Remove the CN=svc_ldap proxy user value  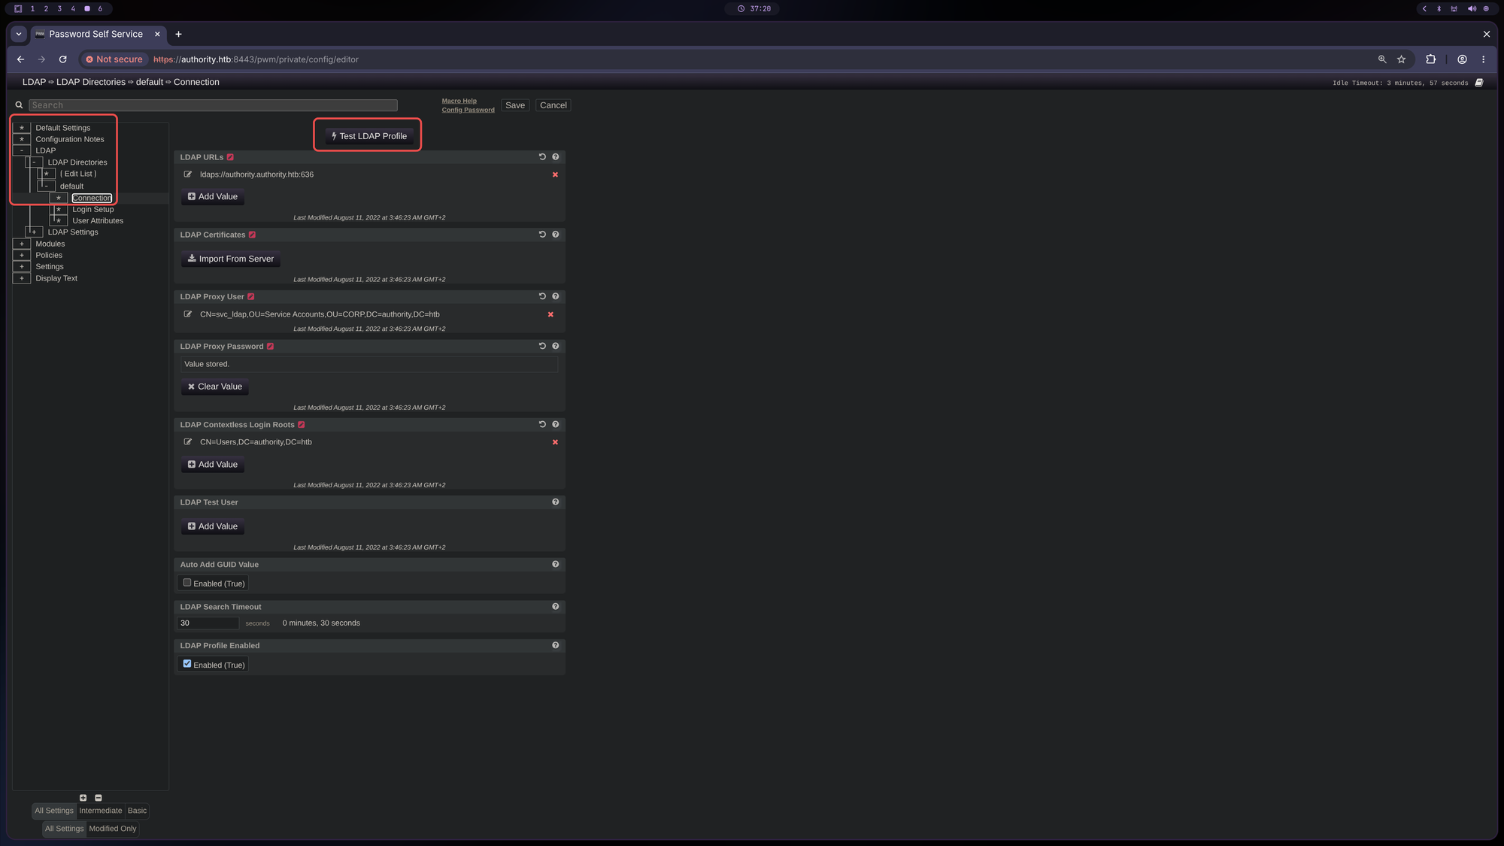(x=551, y=315)
